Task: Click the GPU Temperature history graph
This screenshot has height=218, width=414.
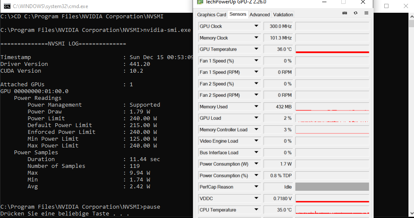Action: (x=332, y=49)
